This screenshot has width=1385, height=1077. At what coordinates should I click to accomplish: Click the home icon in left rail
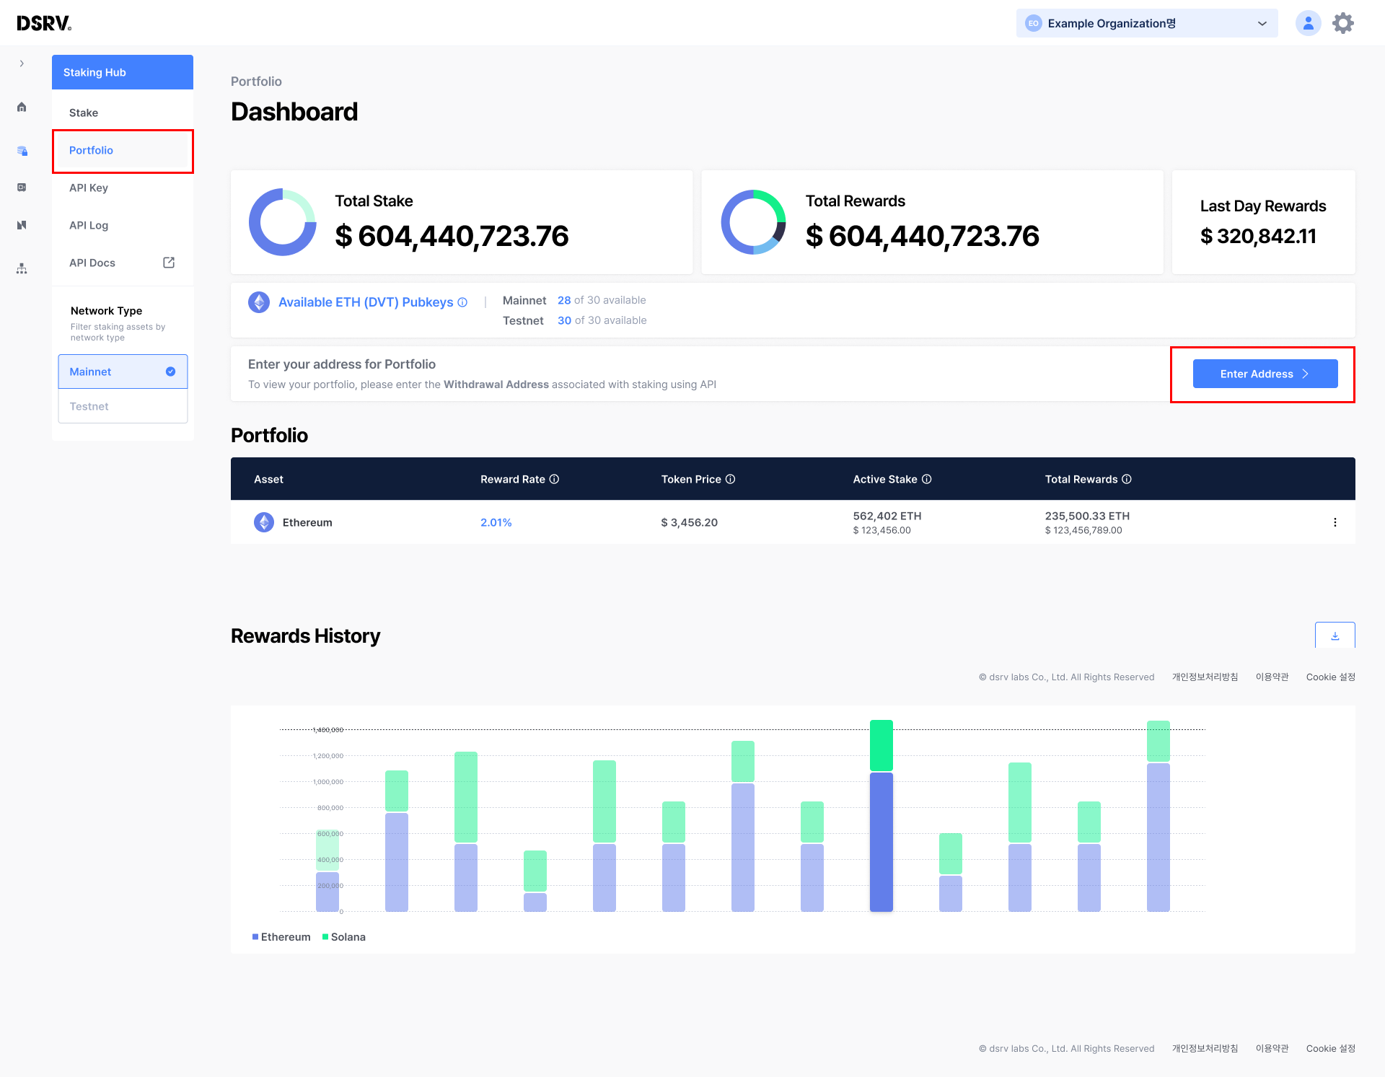point(22,107)
